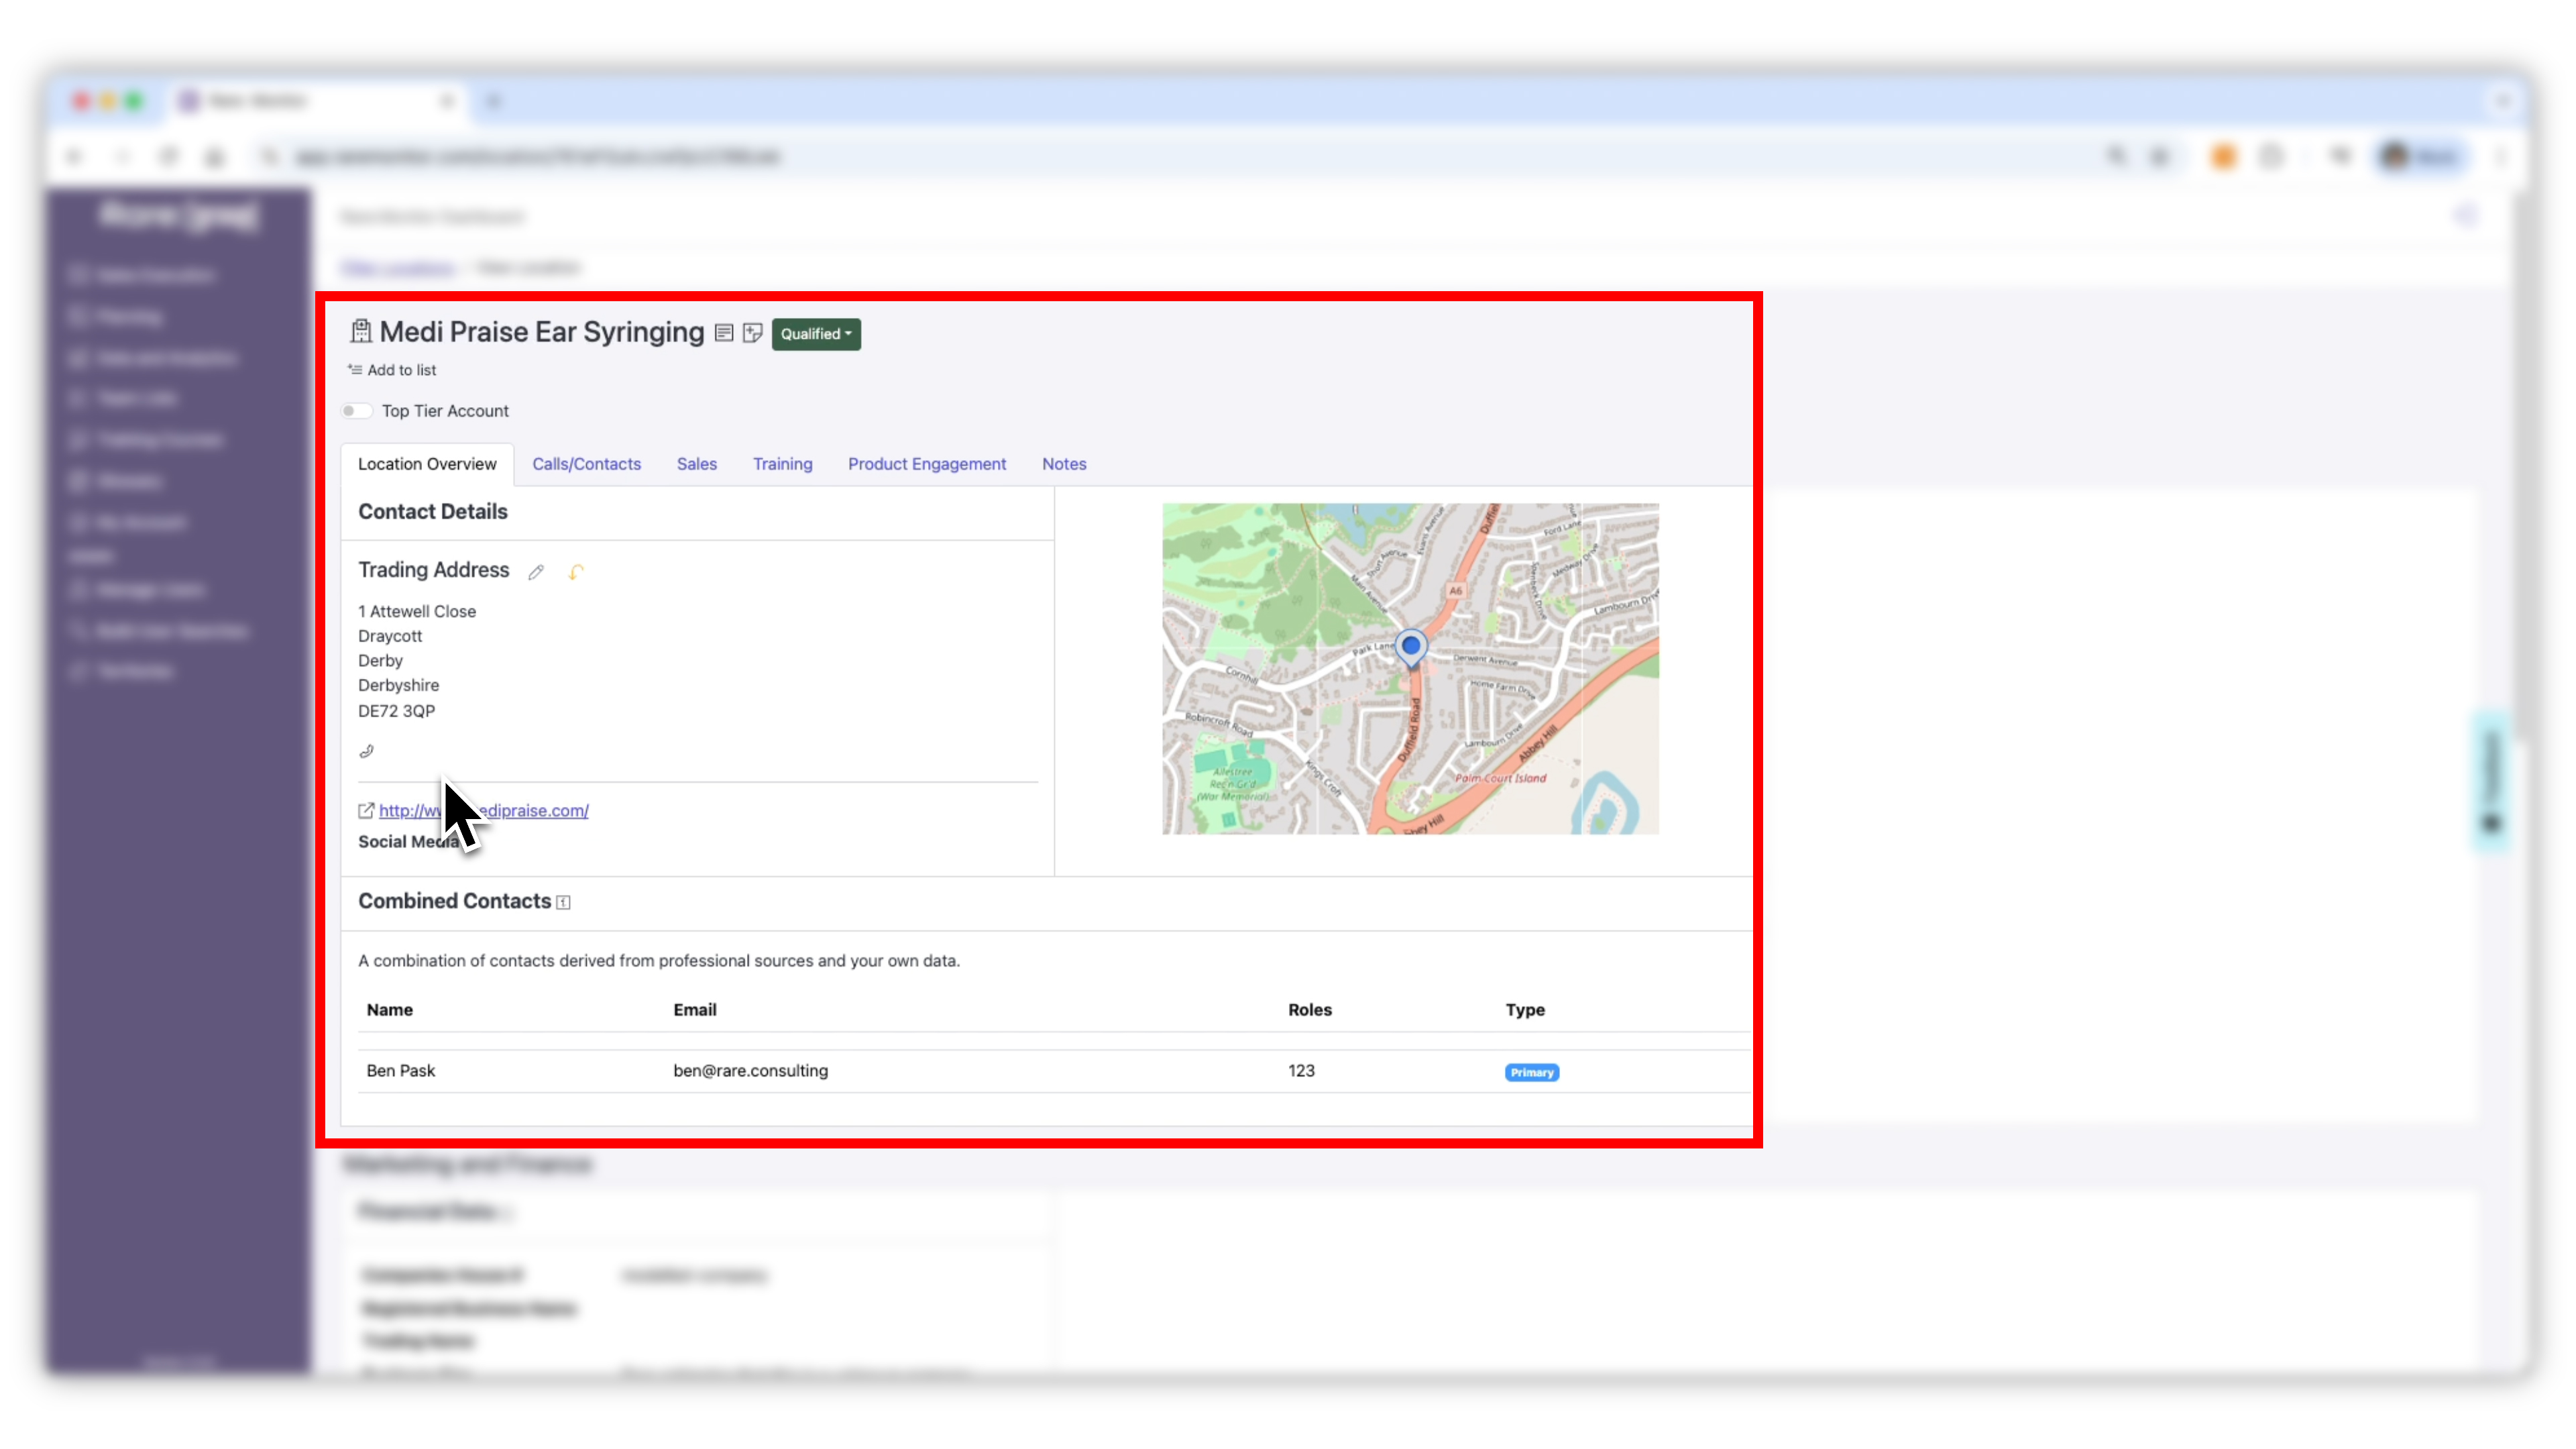Click the external link icon before the website

pos(366,811)
